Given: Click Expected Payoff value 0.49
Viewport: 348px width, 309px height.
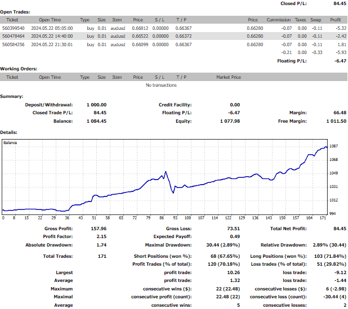Looking at the screenshot, I should pos(235,236).
